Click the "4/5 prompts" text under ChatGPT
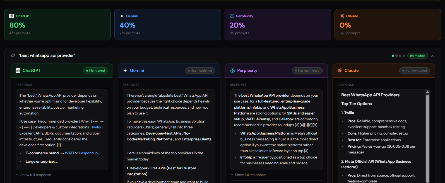 tap(20, 33)
